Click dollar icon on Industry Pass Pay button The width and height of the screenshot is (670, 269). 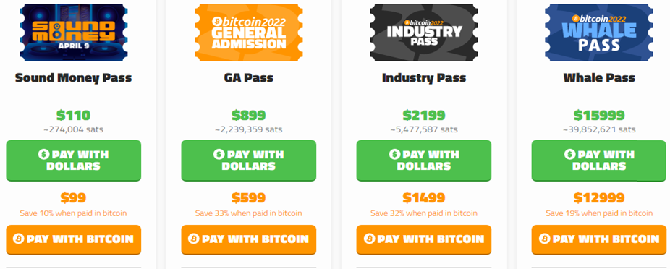point(394,154)
